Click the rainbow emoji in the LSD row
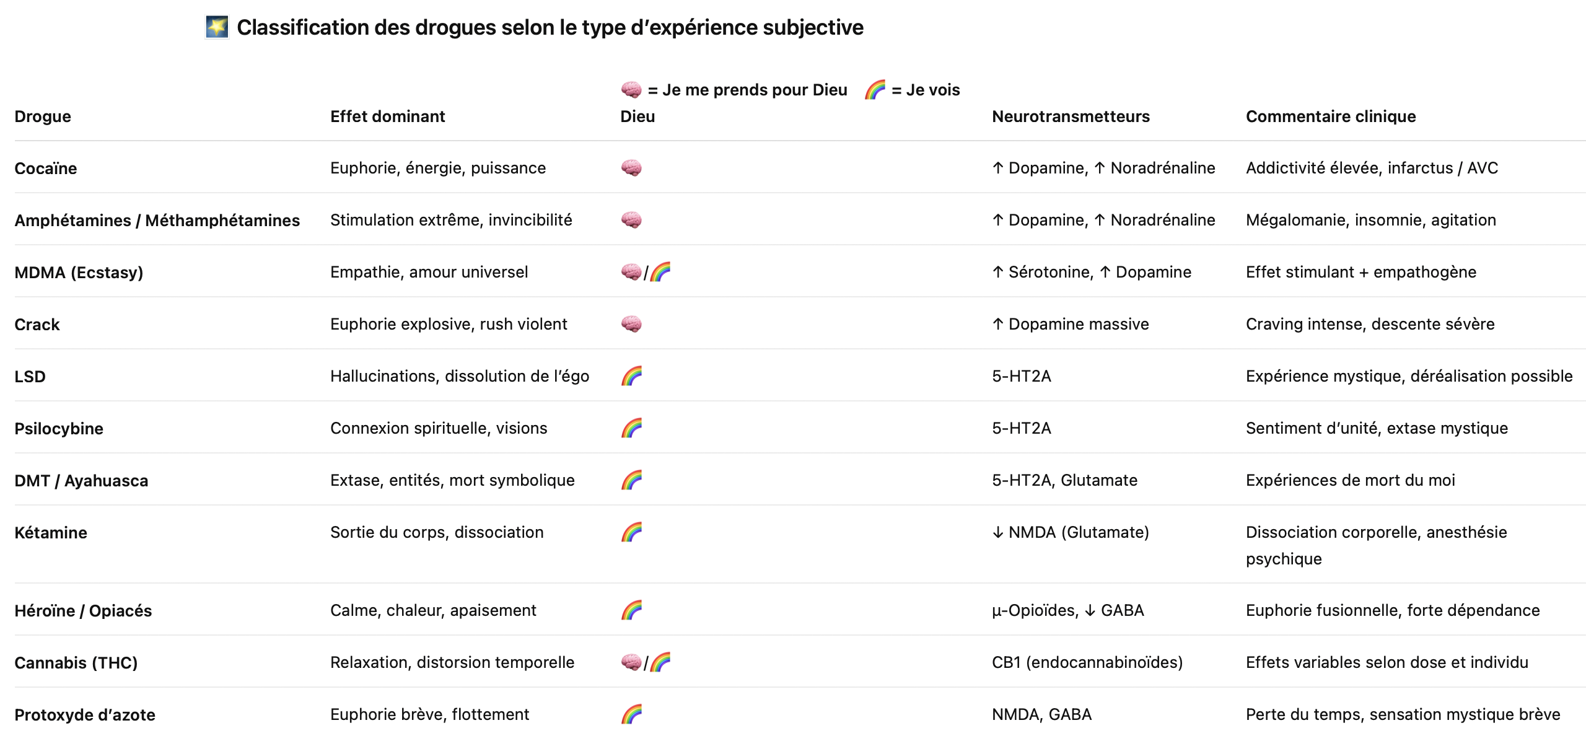Viewport: 1586px width, 741px height. (x=631, y=376)
